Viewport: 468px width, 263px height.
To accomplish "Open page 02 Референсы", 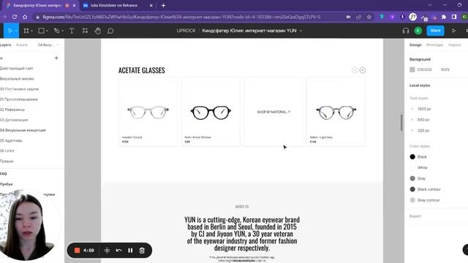I will tap(12, 110).
